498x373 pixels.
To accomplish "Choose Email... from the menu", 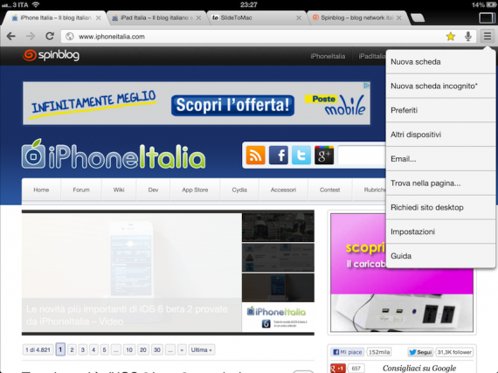I will pos(440,159).
